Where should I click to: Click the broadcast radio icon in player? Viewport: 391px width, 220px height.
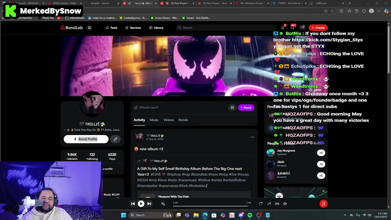277,204
